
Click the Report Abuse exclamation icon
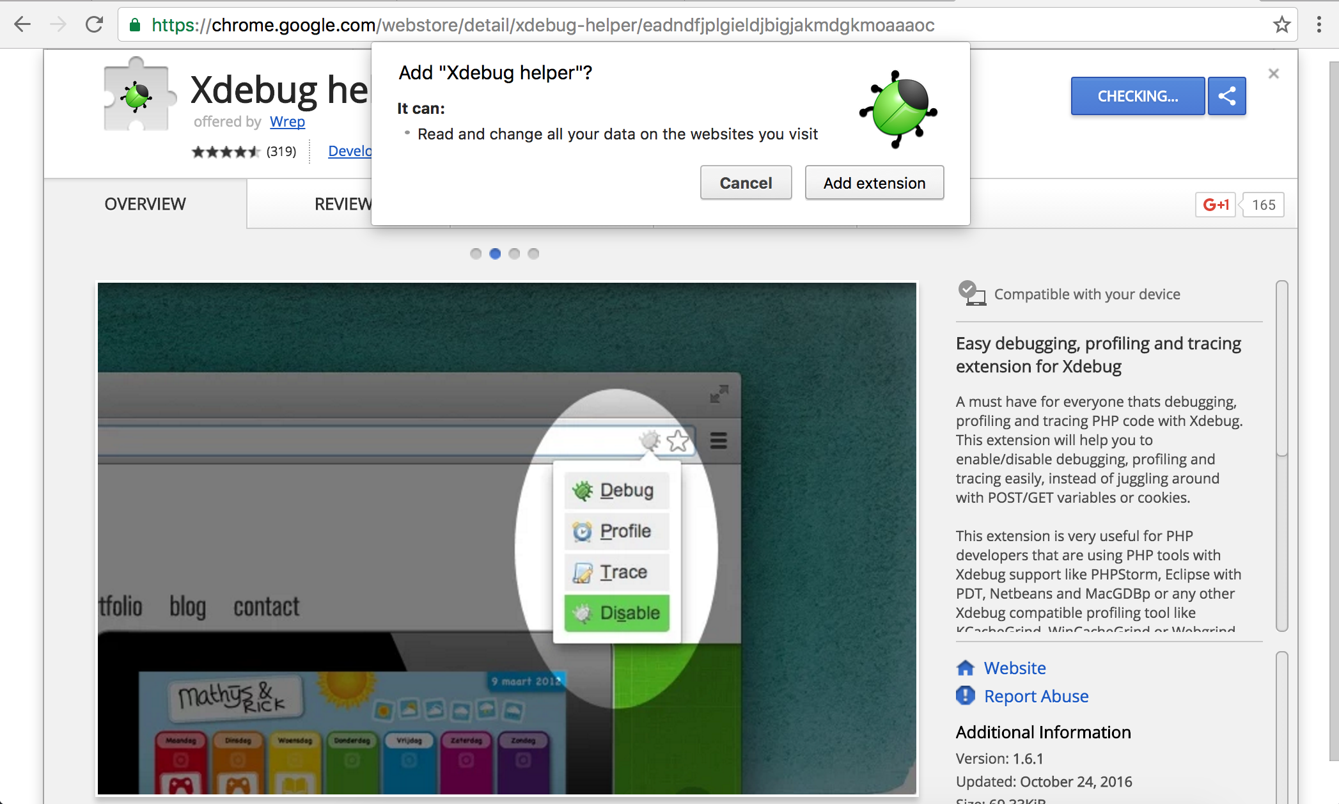pyautogui.click(x=965, y=695)
